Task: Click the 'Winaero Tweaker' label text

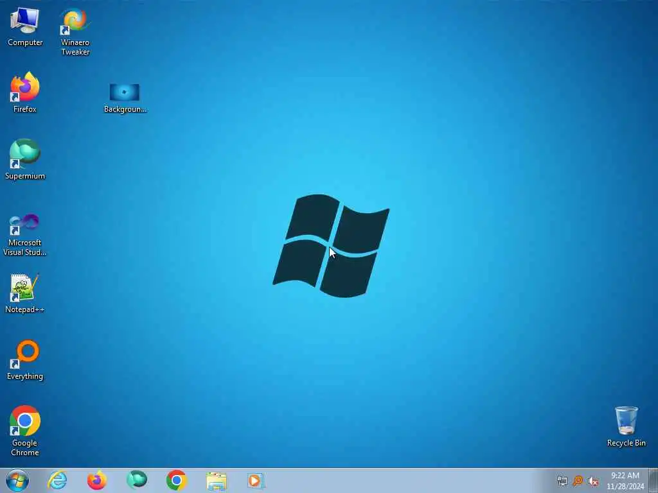Action: coord(75,47)
